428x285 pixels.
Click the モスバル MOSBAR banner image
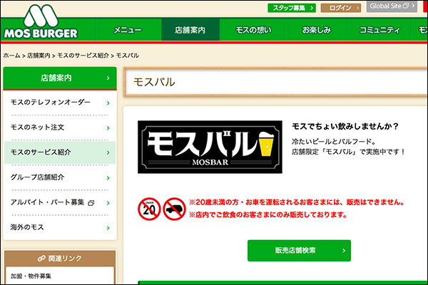point(210,147)
